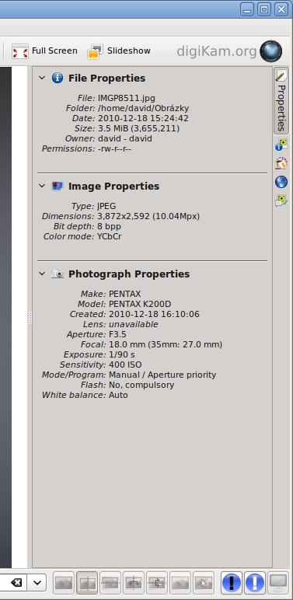293x600 pixels.
Task: Clear the input with the backspace-X button
Action: tap(16, 583)
